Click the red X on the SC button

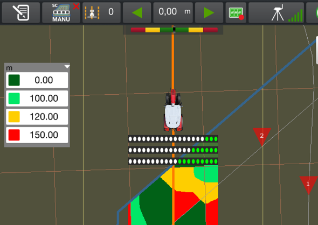coord(76,6)
